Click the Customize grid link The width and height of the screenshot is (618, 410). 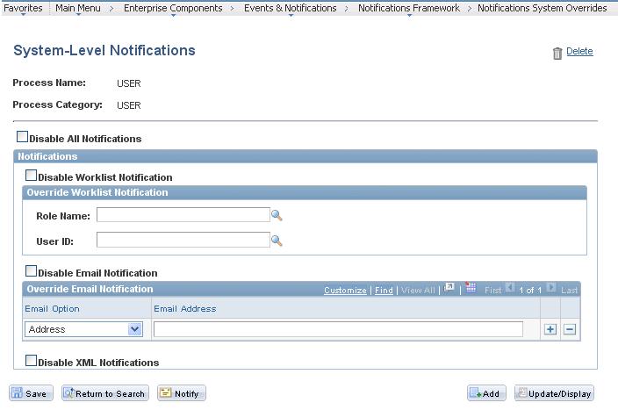click(x=345, y=290)
